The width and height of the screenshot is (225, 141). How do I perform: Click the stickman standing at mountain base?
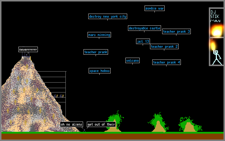pos(84,130)
